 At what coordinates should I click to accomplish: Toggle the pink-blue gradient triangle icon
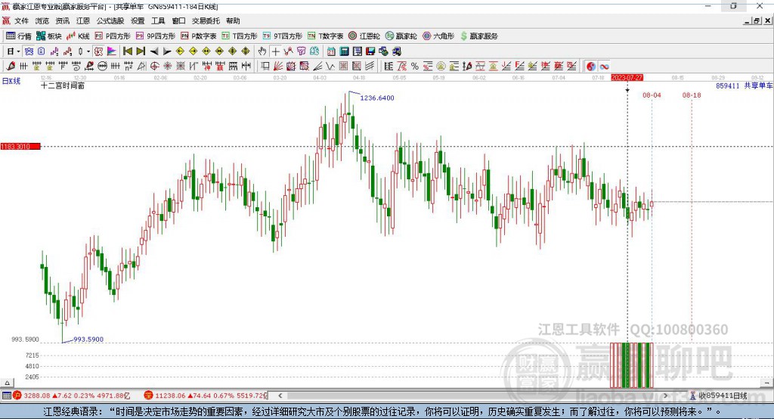click(x=112, y=51)
